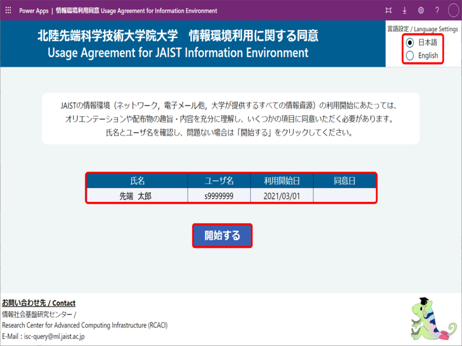The image size is (462, 346).
Task: Open the user account avatar circle
Action: pos(453,10)
